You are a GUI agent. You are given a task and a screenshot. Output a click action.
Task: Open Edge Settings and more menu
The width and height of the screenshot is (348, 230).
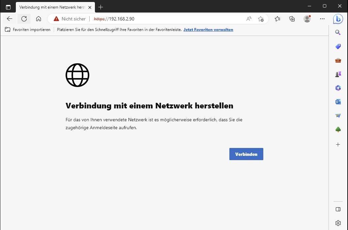coord(322,19)
